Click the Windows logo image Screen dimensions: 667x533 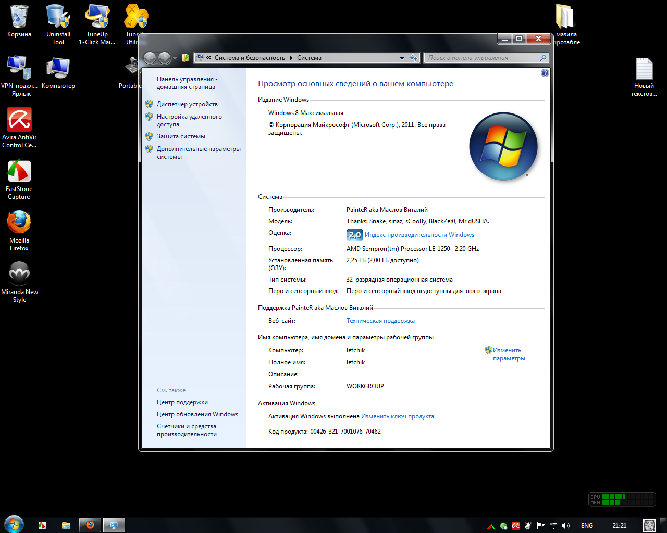503,146
